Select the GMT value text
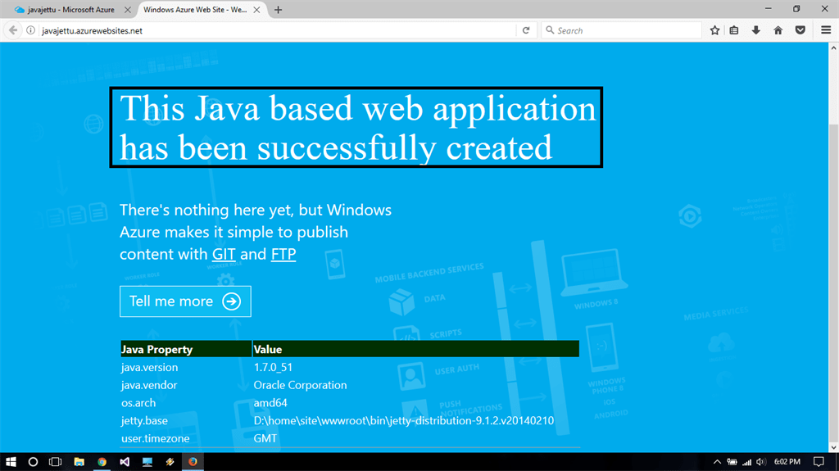Screen dimensions: 839x471 pyautogui.click(x=265, y=438)
